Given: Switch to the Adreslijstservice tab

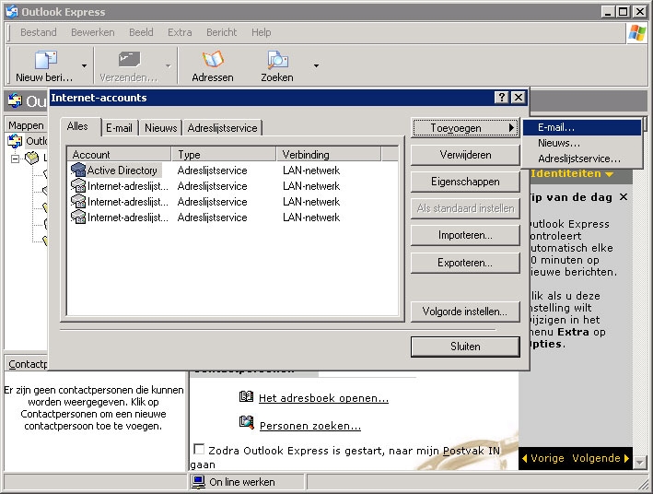Looking at the screenshot, I should 222,128.
